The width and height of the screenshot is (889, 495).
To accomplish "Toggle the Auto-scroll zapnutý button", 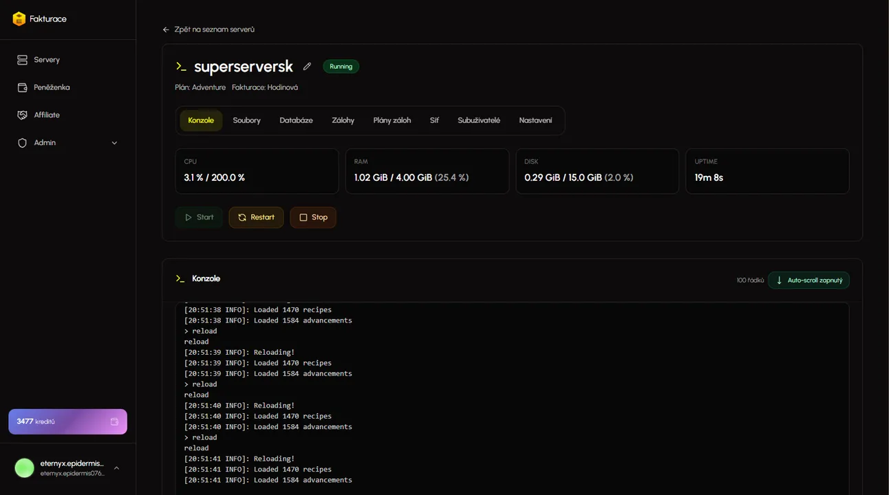I will (808, 280).
